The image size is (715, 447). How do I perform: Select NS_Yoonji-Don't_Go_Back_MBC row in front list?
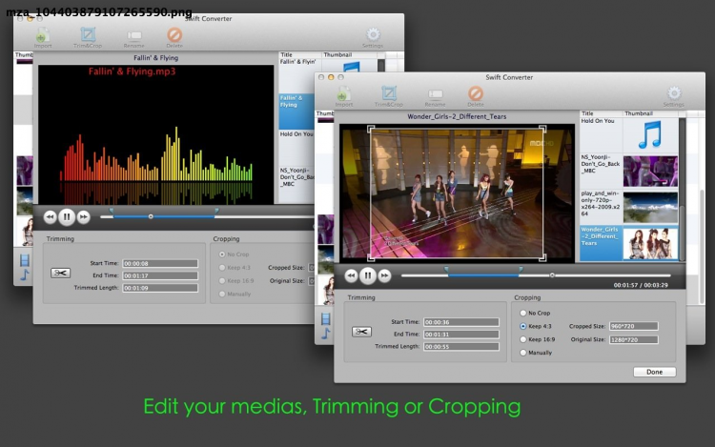pos(629,171)
